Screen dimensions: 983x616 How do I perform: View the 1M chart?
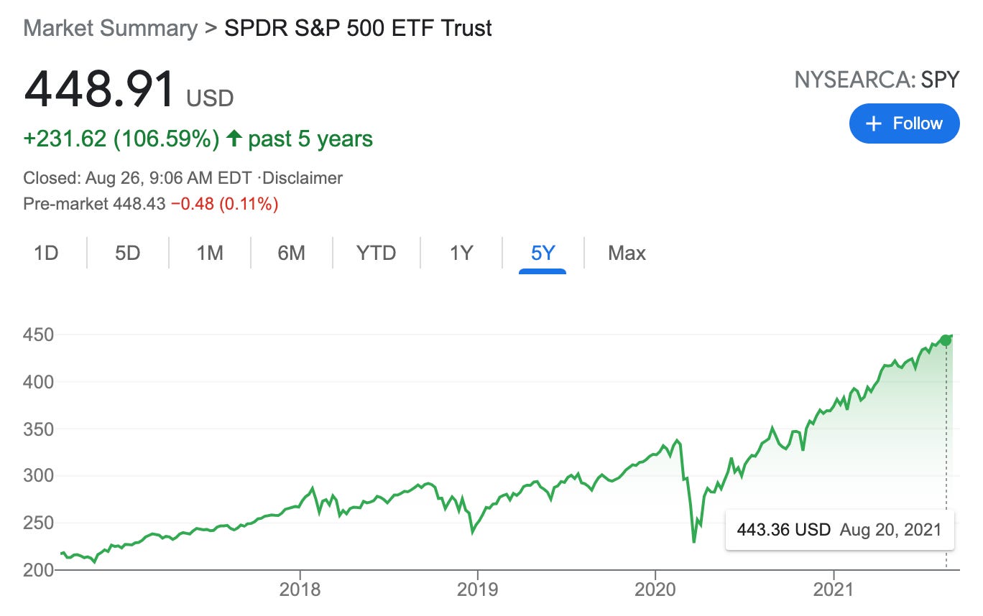208,253
